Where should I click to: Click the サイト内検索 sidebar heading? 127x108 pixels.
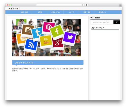coord(95,18)
